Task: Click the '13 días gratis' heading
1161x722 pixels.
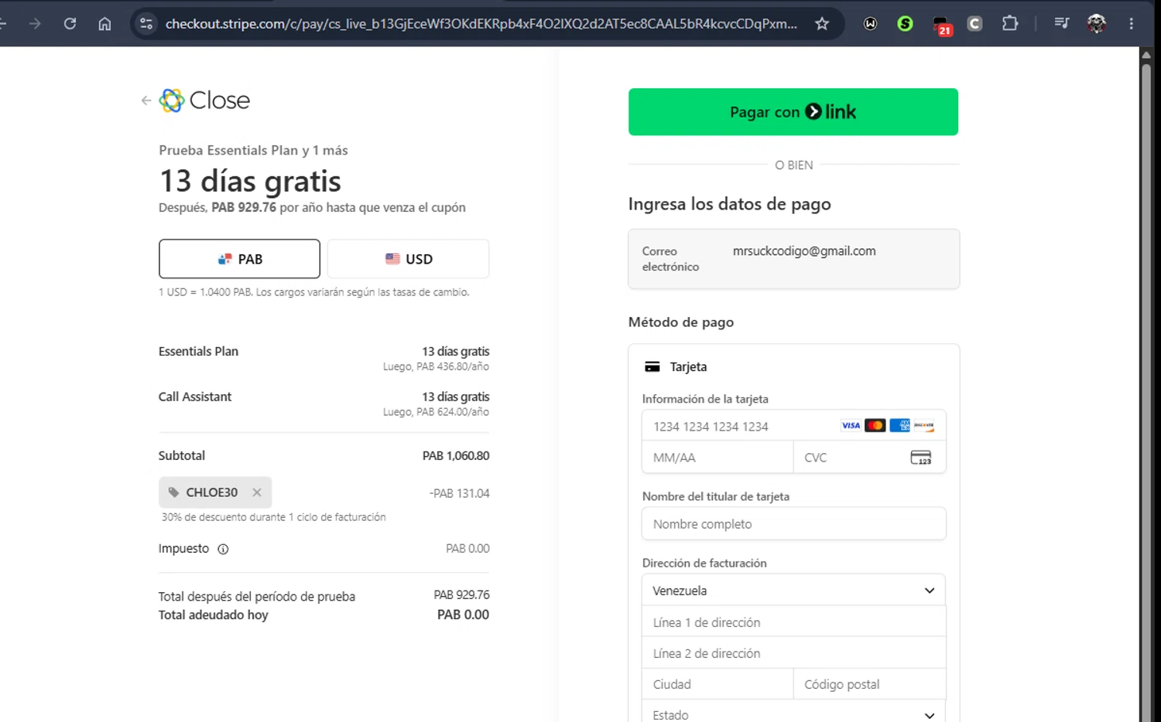Action: tap(250, 182)
